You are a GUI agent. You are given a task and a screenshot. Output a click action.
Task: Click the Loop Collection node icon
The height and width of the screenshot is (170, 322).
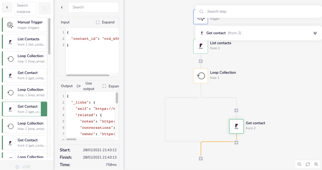(x=201, y=76)
